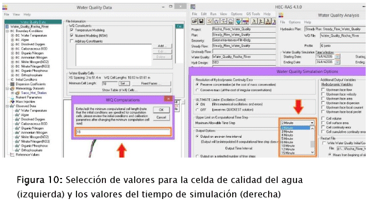The width and height of the screenshot is (369, 204).
Task: Enable Upstream face flow checkbox
Action: tap(323, 90)
